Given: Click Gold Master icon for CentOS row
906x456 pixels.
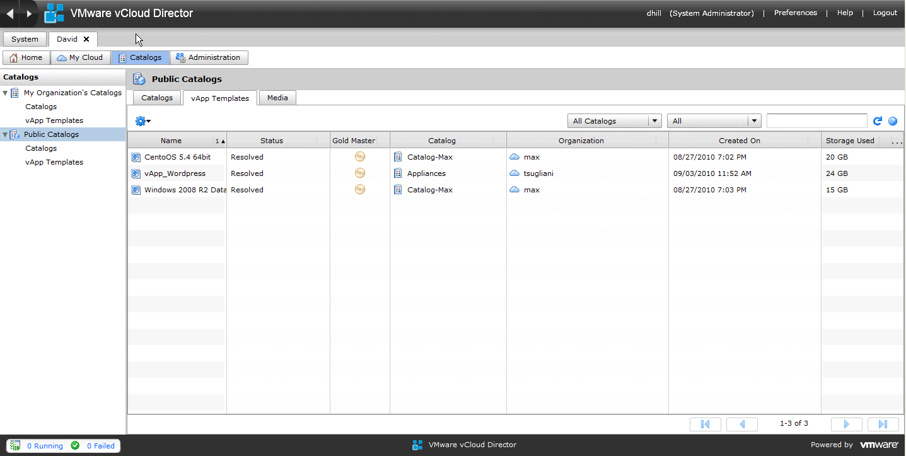Looking at the screenshot, I should 360,156.
